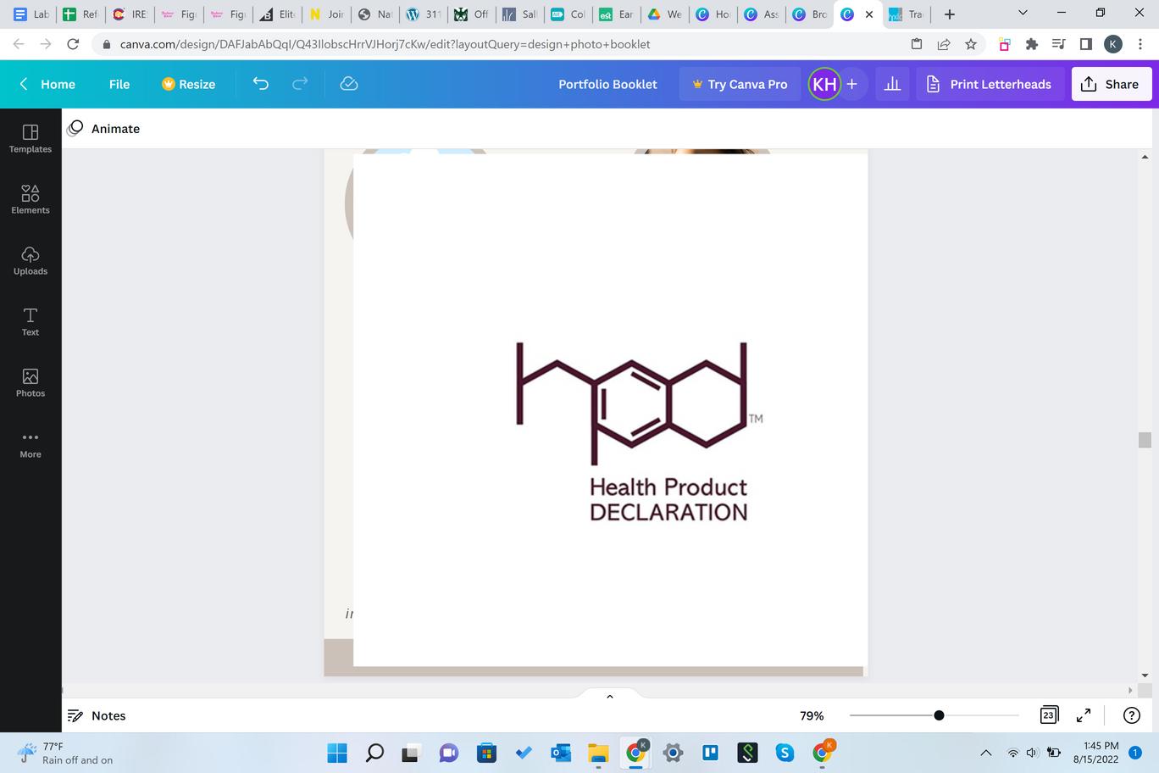Open media controls in Chrome toolbar
Image resolution: width=1159 pixels, height=773 pixels.
click(1059, 44)
